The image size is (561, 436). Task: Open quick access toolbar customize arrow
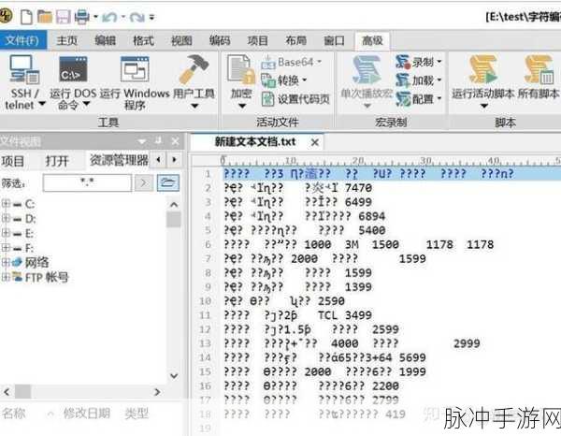pyautogui.click(x=151, y=17)
